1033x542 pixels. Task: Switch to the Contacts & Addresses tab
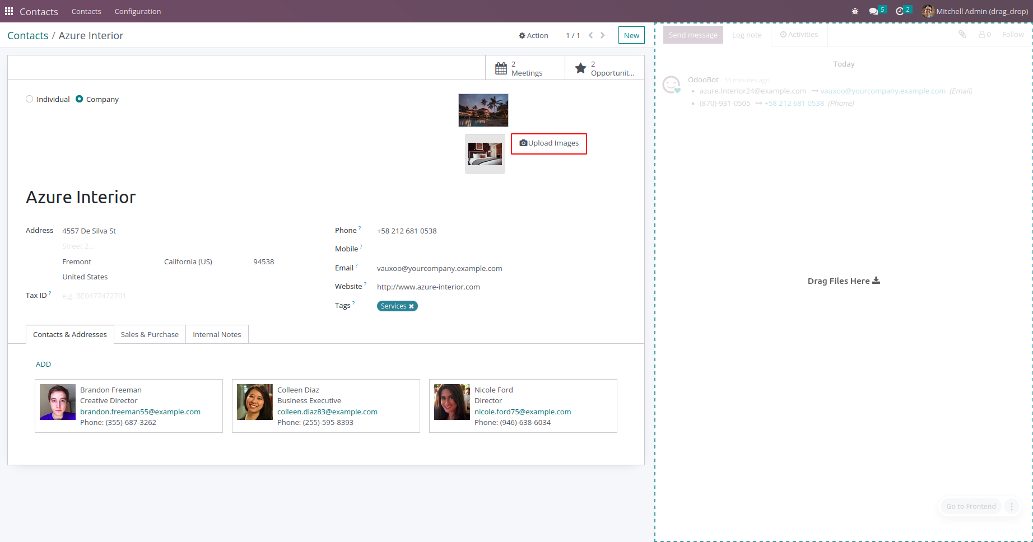point(70,334)
